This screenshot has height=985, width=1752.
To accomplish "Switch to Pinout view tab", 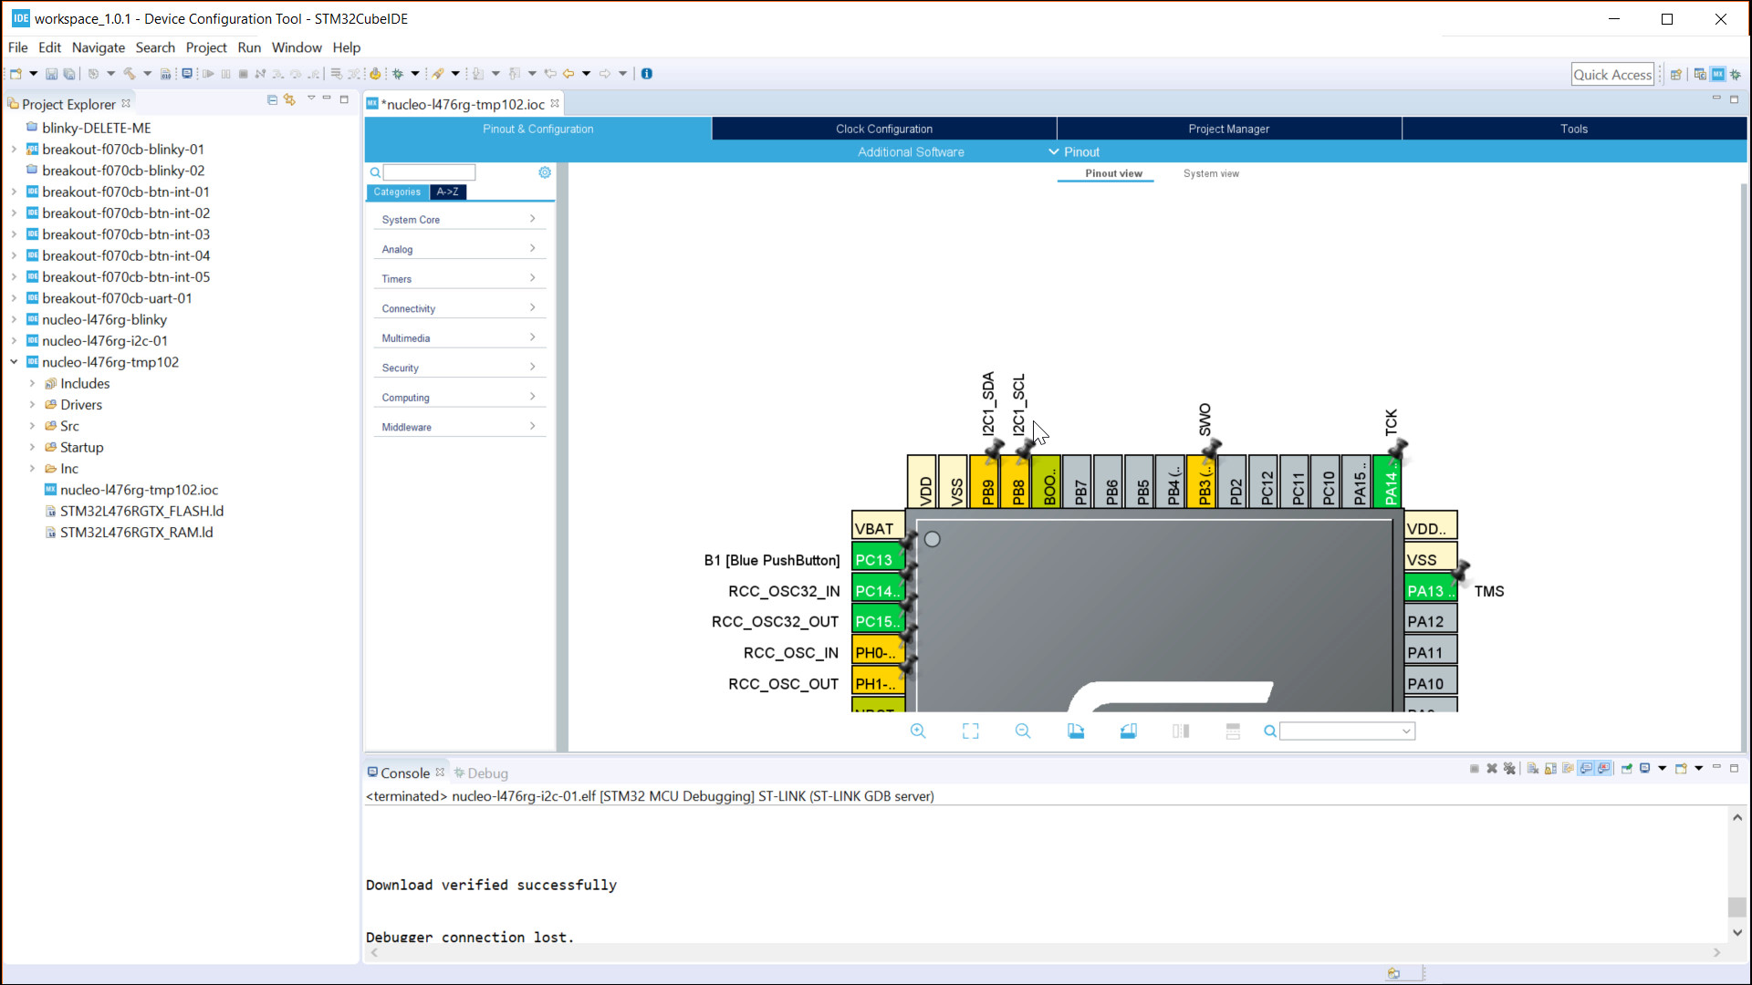I will 1113,172.
